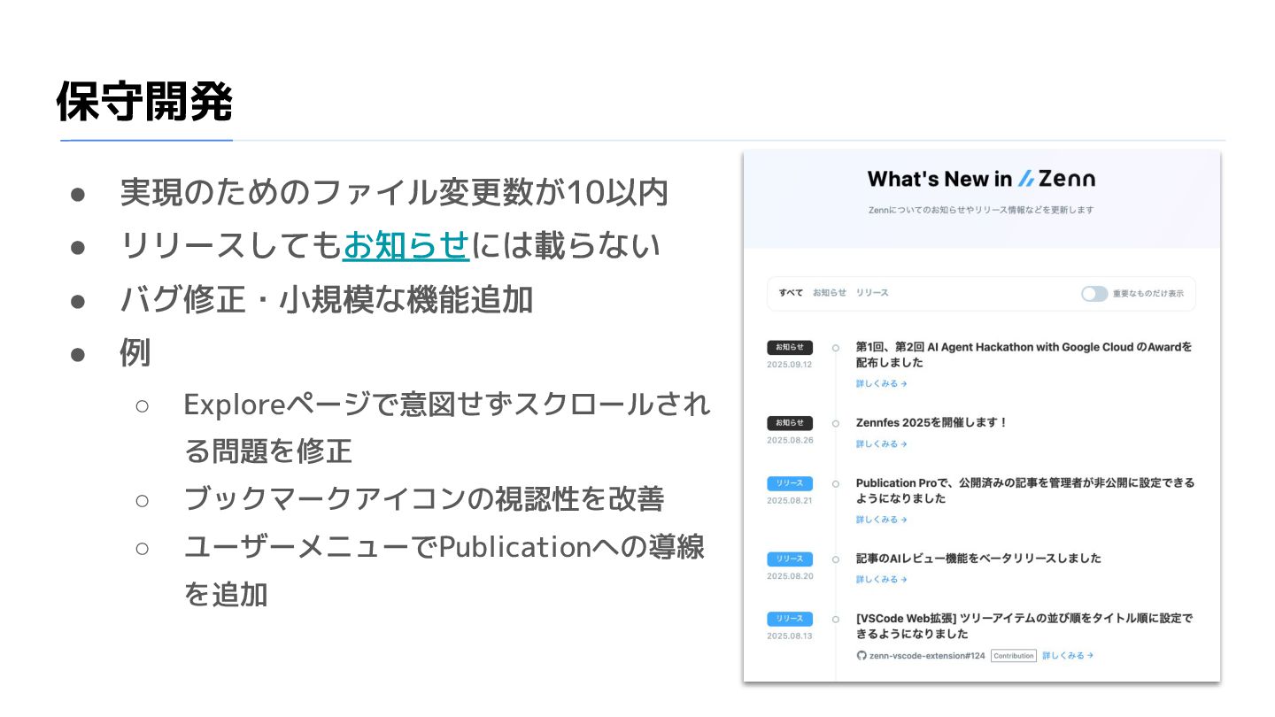Click the subtitle Zennについてのお知らせやリリース情報

981,211
